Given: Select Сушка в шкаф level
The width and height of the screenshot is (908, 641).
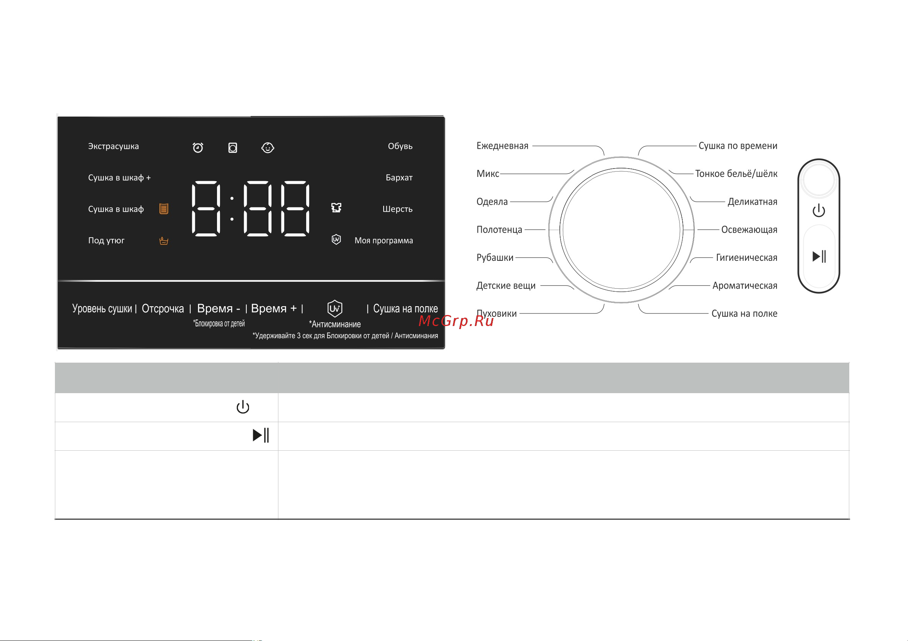Looking at the screenshot, I should pyautogui.click(x=116, y=209).
